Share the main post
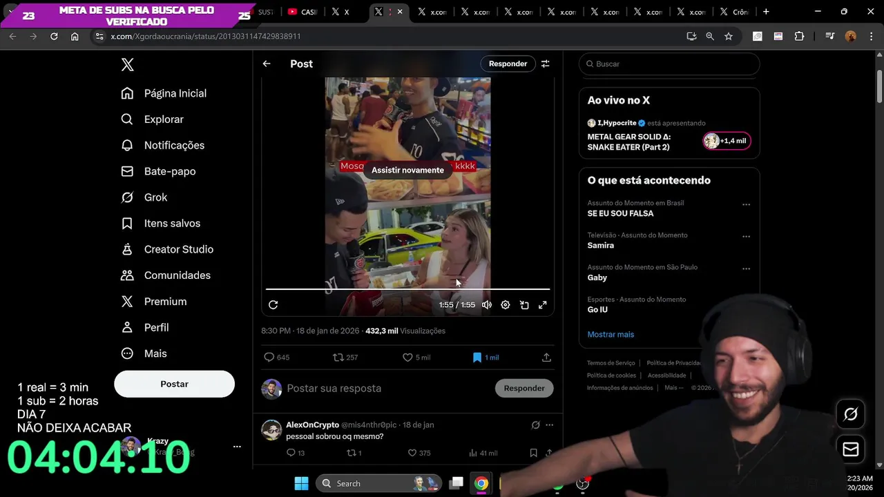The width and height of the screenshot is (884, 497). coord(546,358)
